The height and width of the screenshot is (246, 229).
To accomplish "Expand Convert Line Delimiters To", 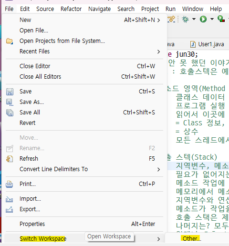I will [x=84, y=169].
